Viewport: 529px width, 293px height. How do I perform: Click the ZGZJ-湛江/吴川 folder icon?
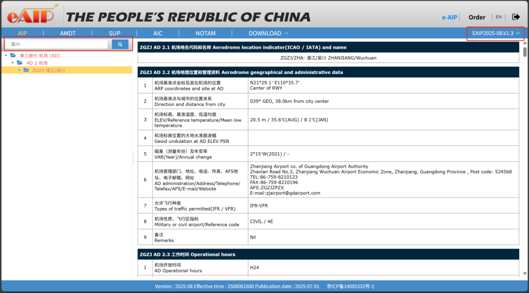point(26,70)
